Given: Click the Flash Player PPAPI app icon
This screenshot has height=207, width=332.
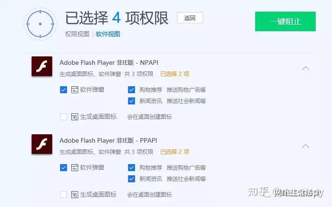Looking at the screenshot, I should [x=42, y=144].
